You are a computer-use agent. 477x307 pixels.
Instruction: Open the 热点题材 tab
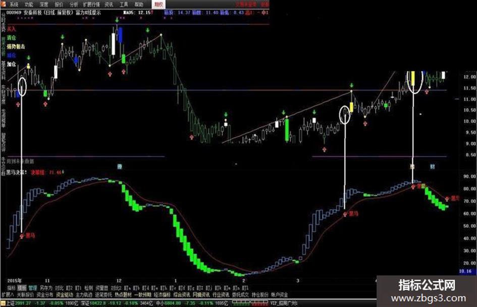tap(123, 294)
